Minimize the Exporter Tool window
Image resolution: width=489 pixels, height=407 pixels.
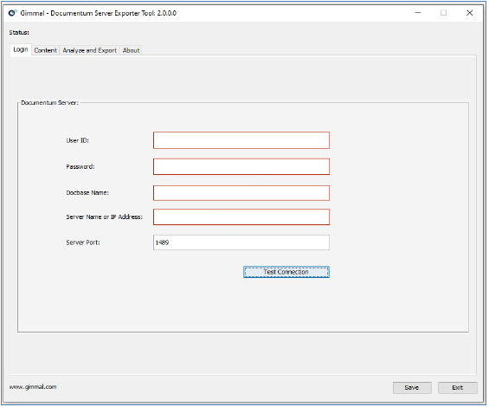(x=418, y=13)
